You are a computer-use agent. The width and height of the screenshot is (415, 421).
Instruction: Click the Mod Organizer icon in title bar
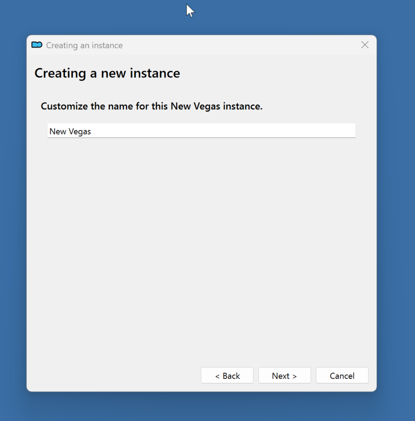pos(37,45)
